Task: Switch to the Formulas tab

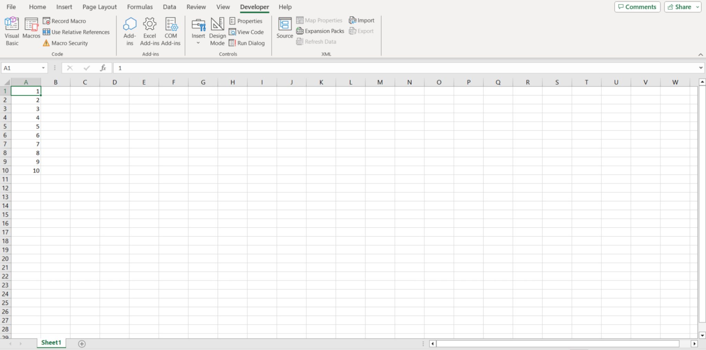Action: coord(140,7)
